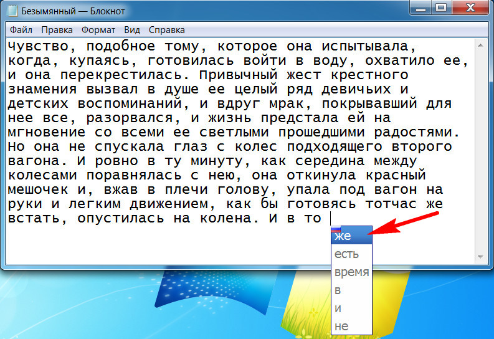Choose the 'и' suggestion in the popup
494x339 pixels.
[351, 308]
